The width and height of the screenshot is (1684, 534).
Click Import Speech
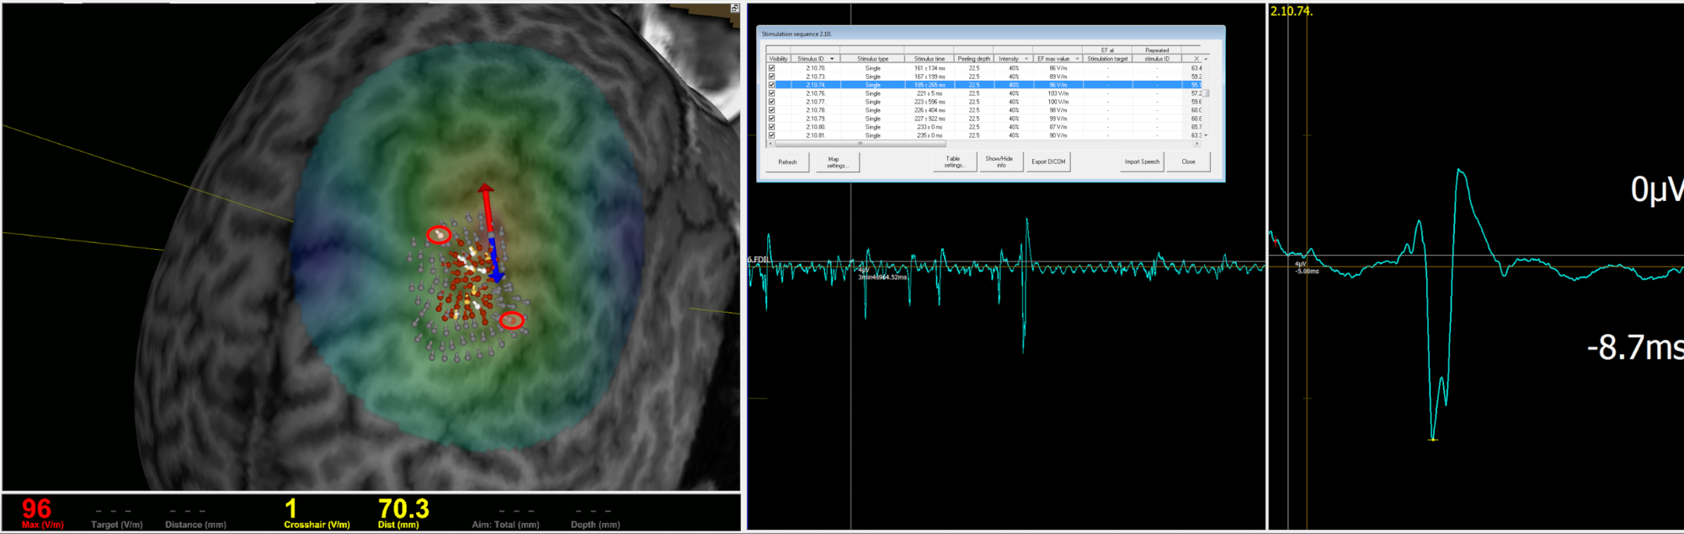(x=1142, y=162)
